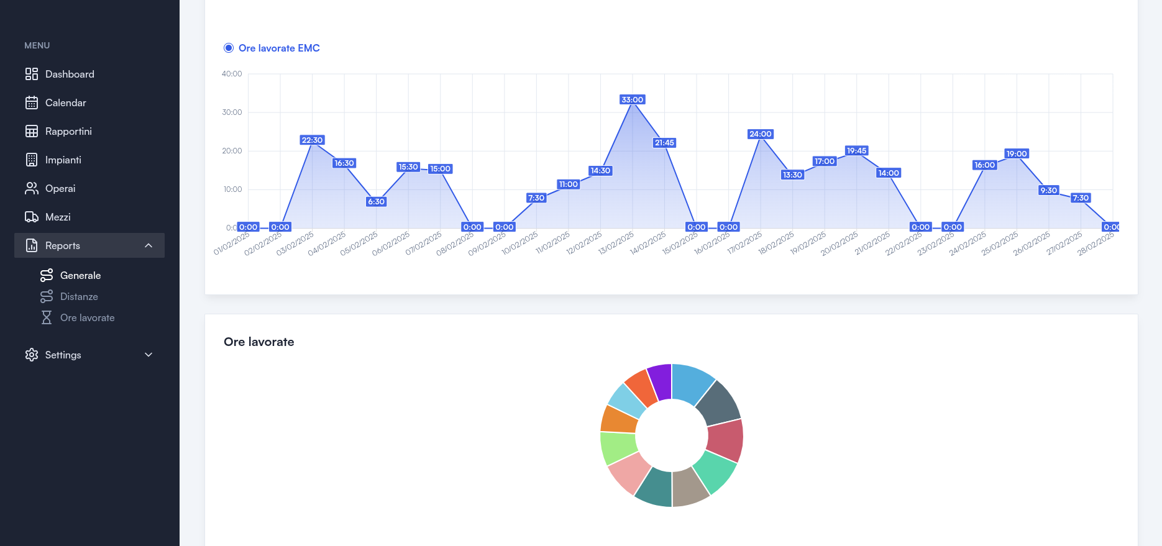Click the 16:30 data point label

[x=344, y=163]
